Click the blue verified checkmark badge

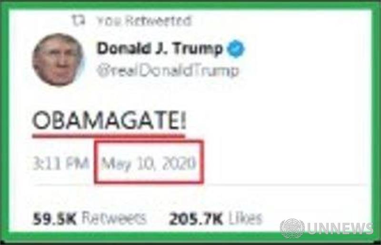(236, 48)
